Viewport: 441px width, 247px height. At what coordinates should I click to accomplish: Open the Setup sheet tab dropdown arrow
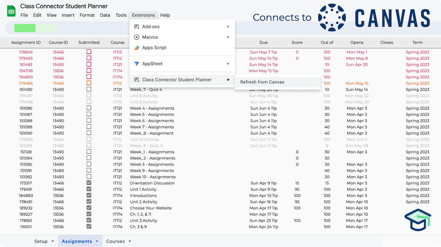pyautogui.click(x=53, y=241)
